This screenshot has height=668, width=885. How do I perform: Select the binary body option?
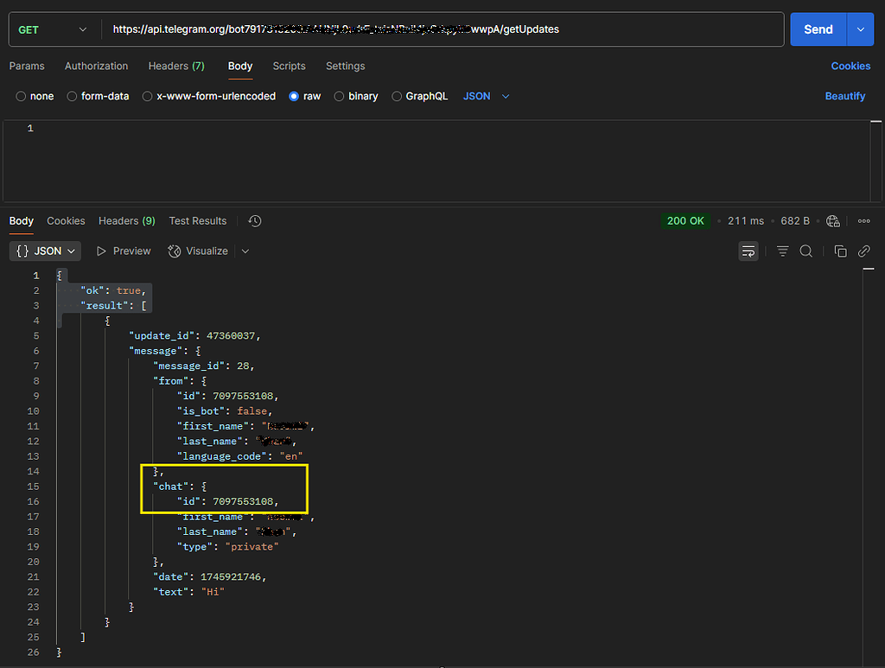[x=356, y=96]
